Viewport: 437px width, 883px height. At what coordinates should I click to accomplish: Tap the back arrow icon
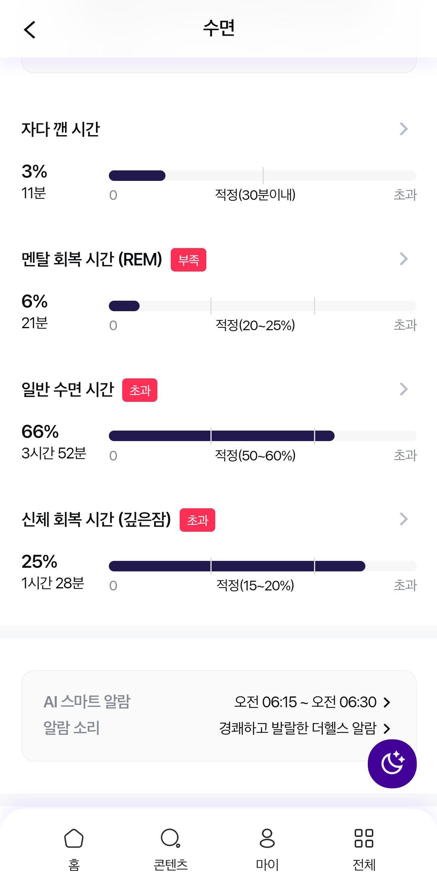30,30
